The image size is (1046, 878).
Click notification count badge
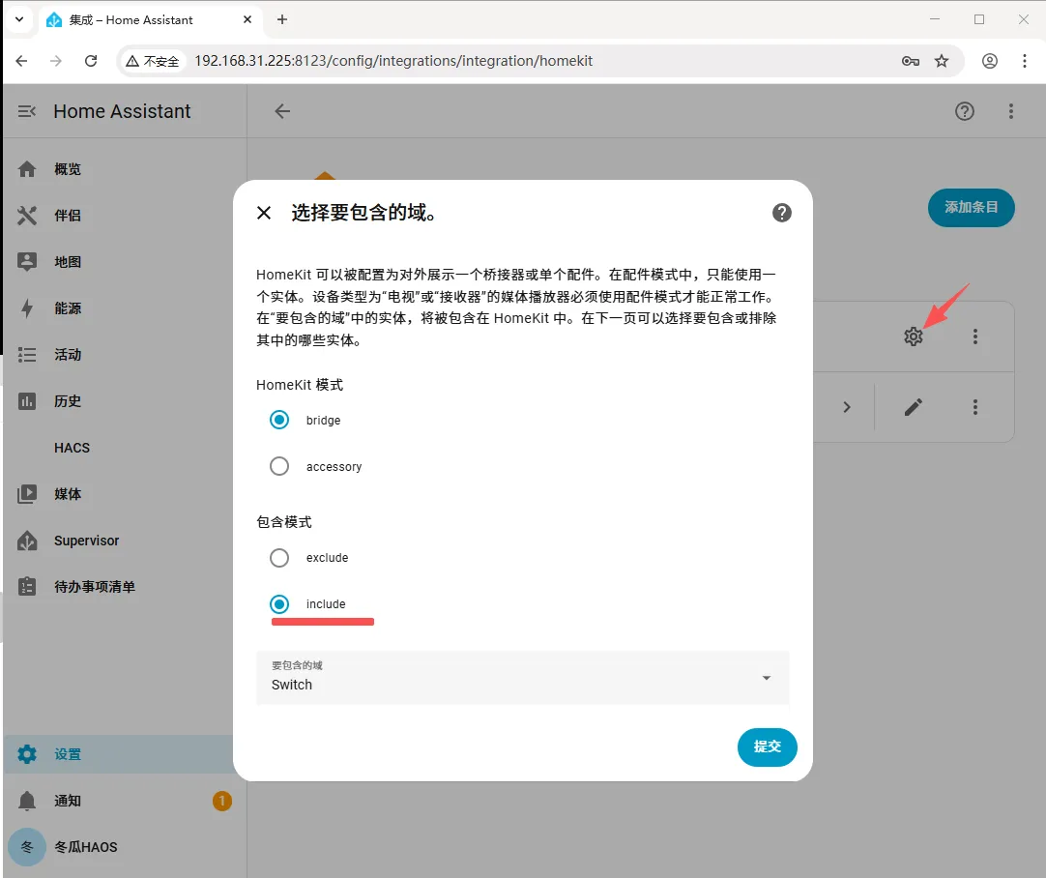pyautogui.click(x=222, y=801)
